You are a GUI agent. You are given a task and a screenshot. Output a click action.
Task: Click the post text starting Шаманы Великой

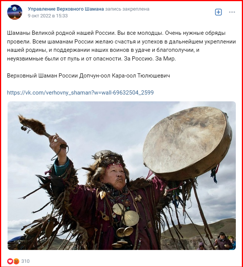[x=121, y=46]
